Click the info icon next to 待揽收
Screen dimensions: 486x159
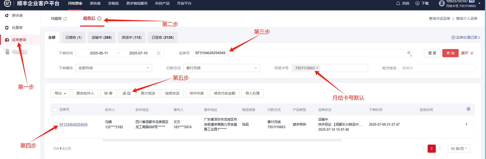(x=65, y=19)
